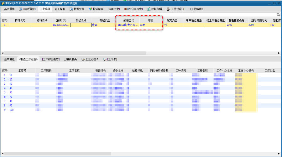Image resolution: width=282 pixels, height=157 pixels.
Task: Open the 变更历史 tab
Action: coord(114,9)
